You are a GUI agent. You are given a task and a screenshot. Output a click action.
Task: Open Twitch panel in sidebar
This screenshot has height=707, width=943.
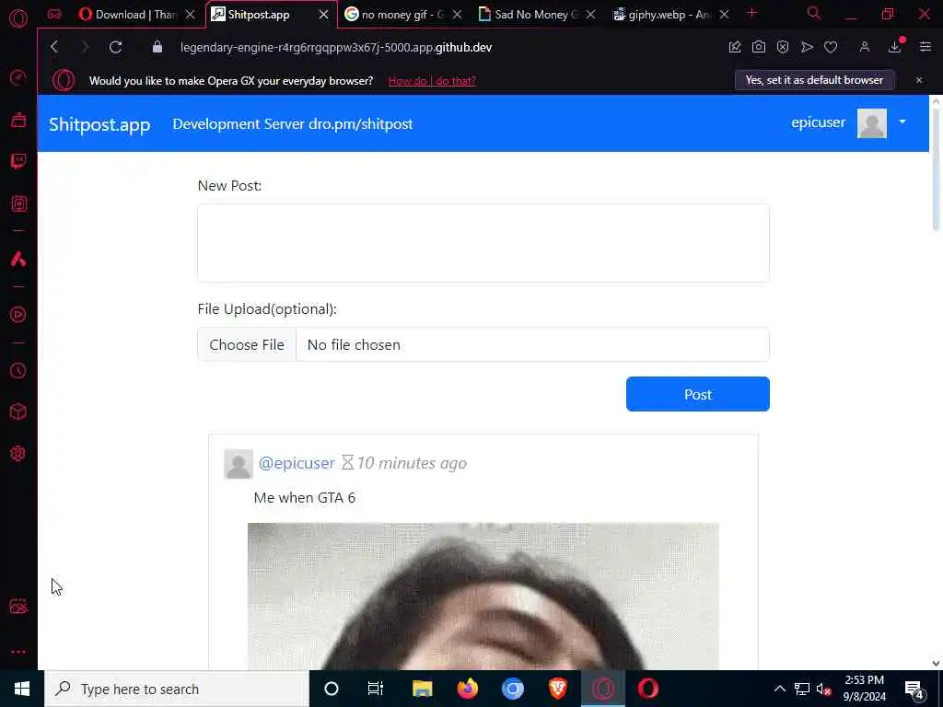18,161
